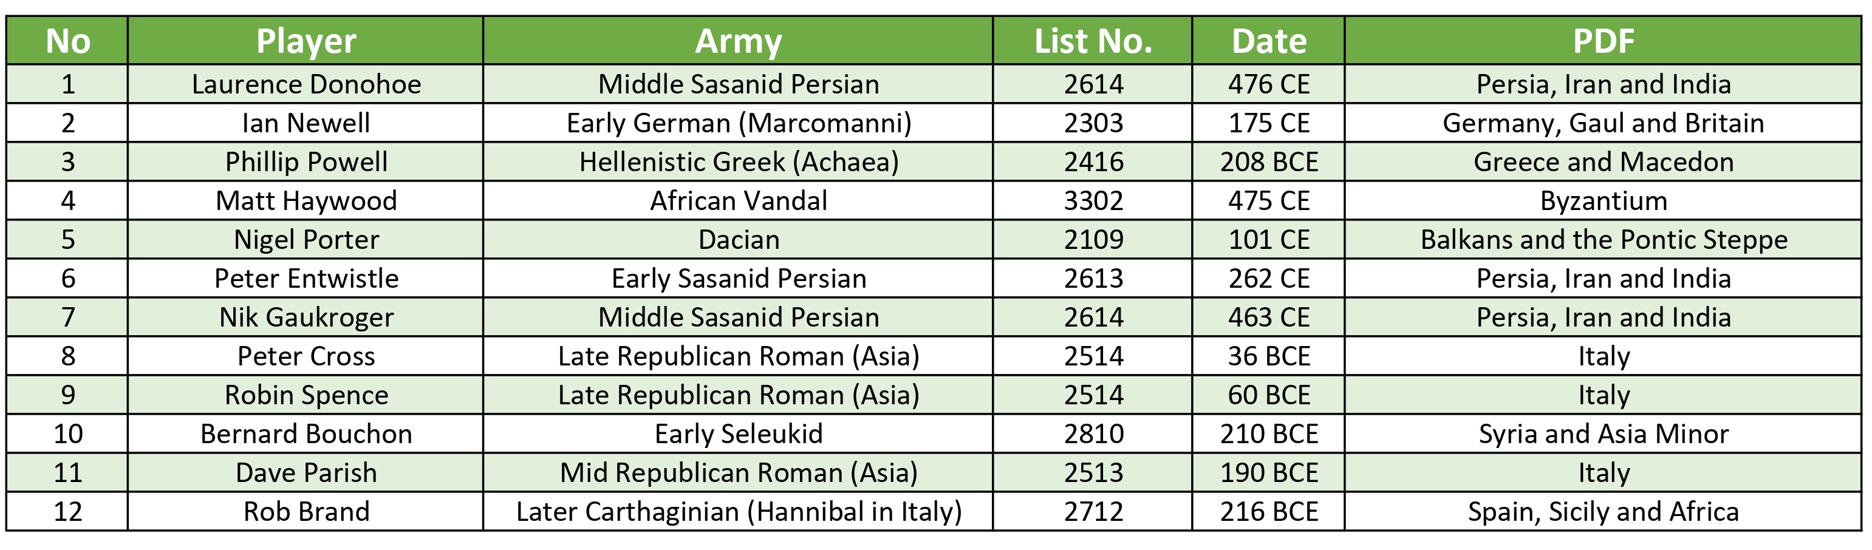1872x550 pixels.
Task: Click the Player column header
Action: click(306, 41)
